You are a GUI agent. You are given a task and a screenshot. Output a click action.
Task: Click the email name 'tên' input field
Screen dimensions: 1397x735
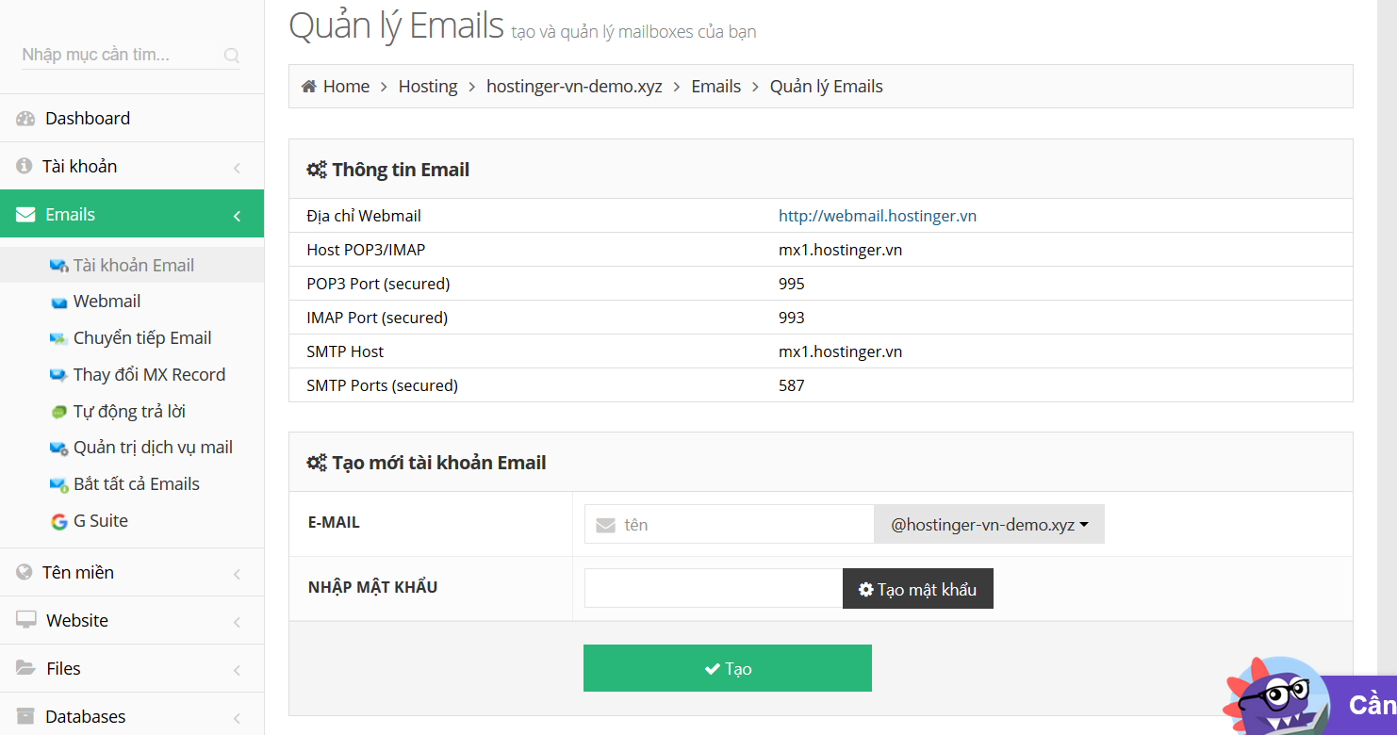pos(730,525)
